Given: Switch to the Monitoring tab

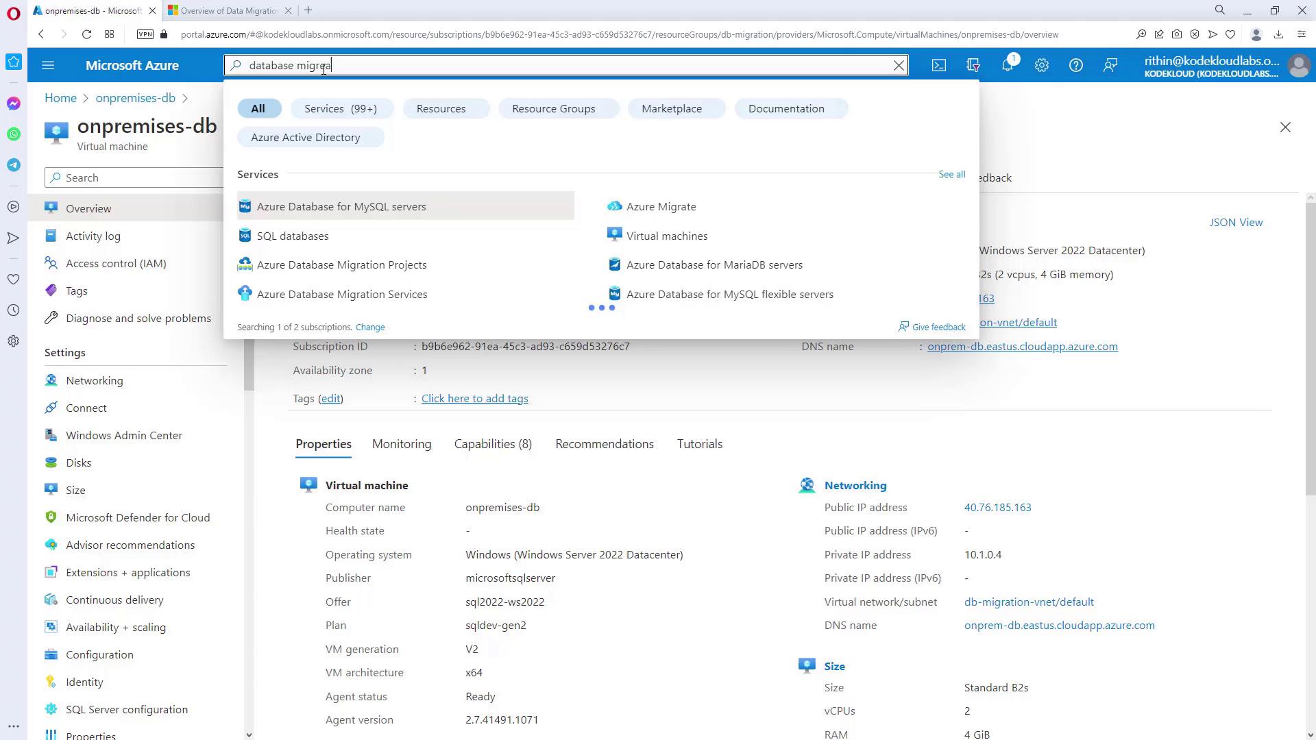Looking at the screenshot, I should coord(402,444).
